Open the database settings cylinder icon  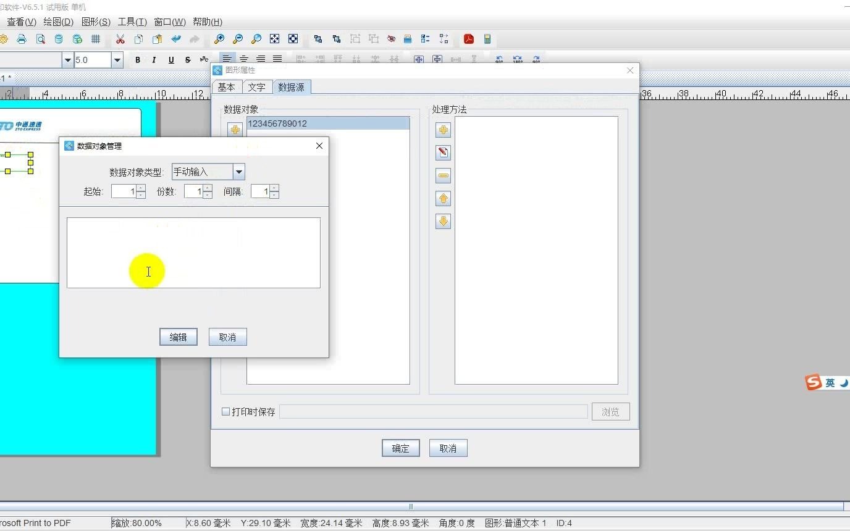click(59, 39)
